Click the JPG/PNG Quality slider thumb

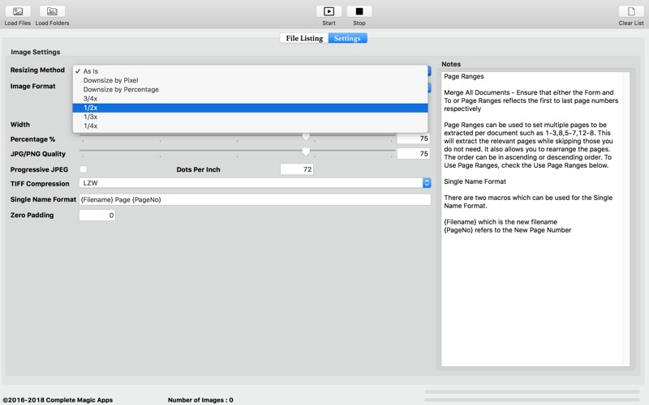[306, 151]
